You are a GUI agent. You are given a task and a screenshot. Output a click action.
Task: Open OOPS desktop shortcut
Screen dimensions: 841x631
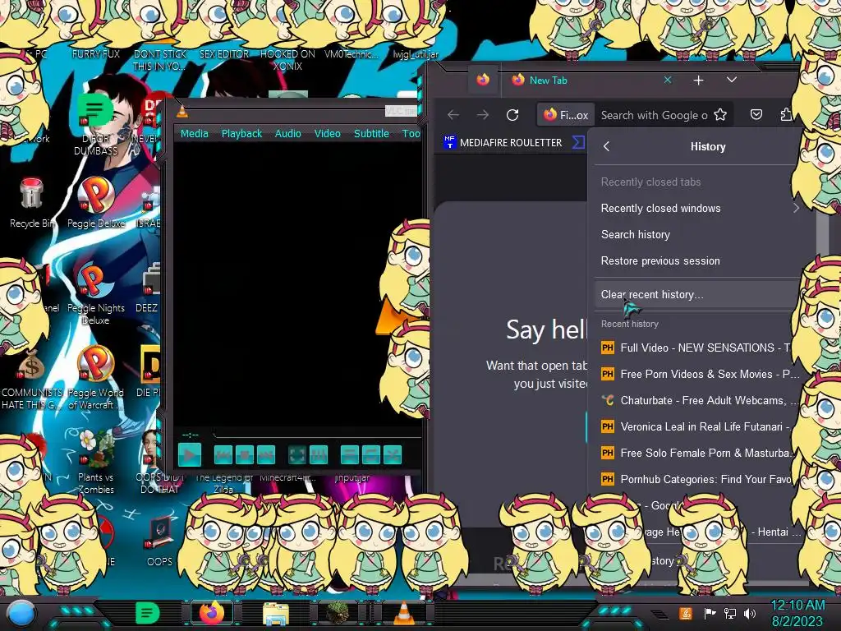pyautogui.click(x=160, y=540)
